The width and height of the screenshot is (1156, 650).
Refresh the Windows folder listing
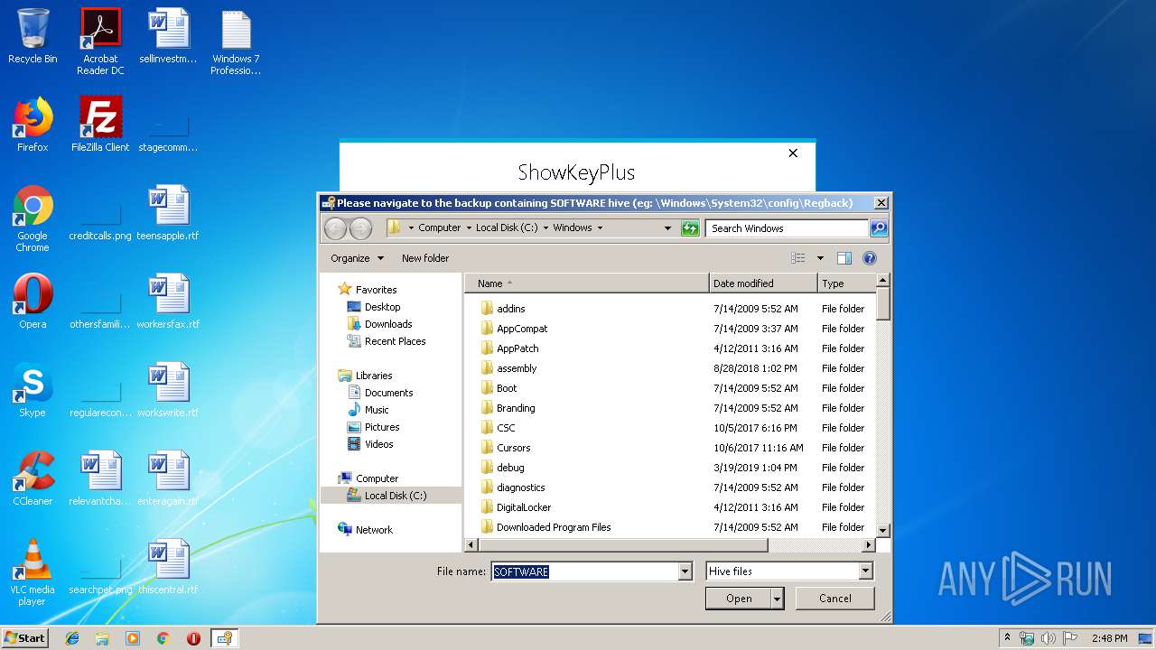[690, 228]
